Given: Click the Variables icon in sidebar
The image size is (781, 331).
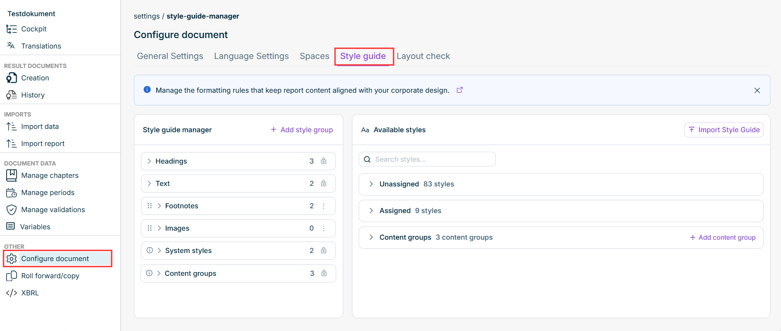Looking at the screenshot, I should (10, 226).
